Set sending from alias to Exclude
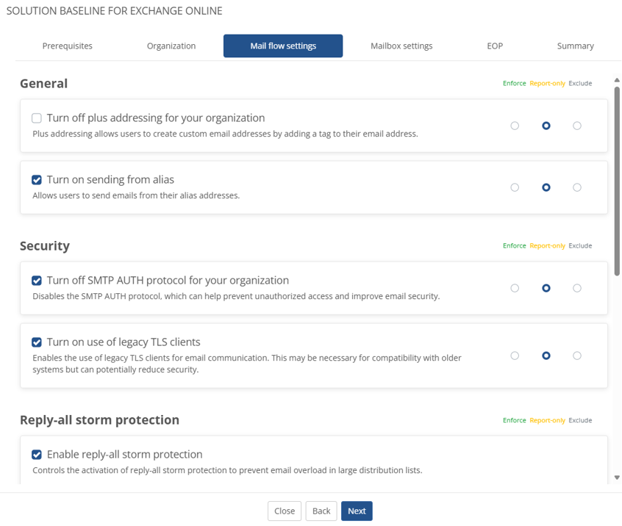The width and height of the screenshot is (622, 526). click(577, 187)
